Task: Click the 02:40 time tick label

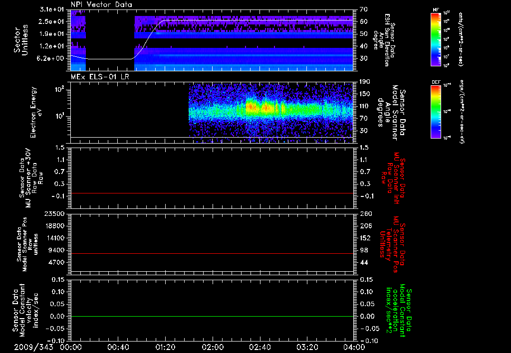Action: point(259,347)
